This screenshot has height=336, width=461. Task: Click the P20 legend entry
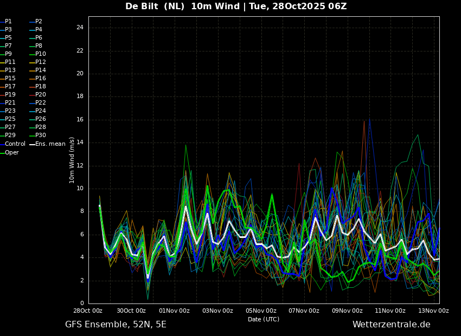38,95
